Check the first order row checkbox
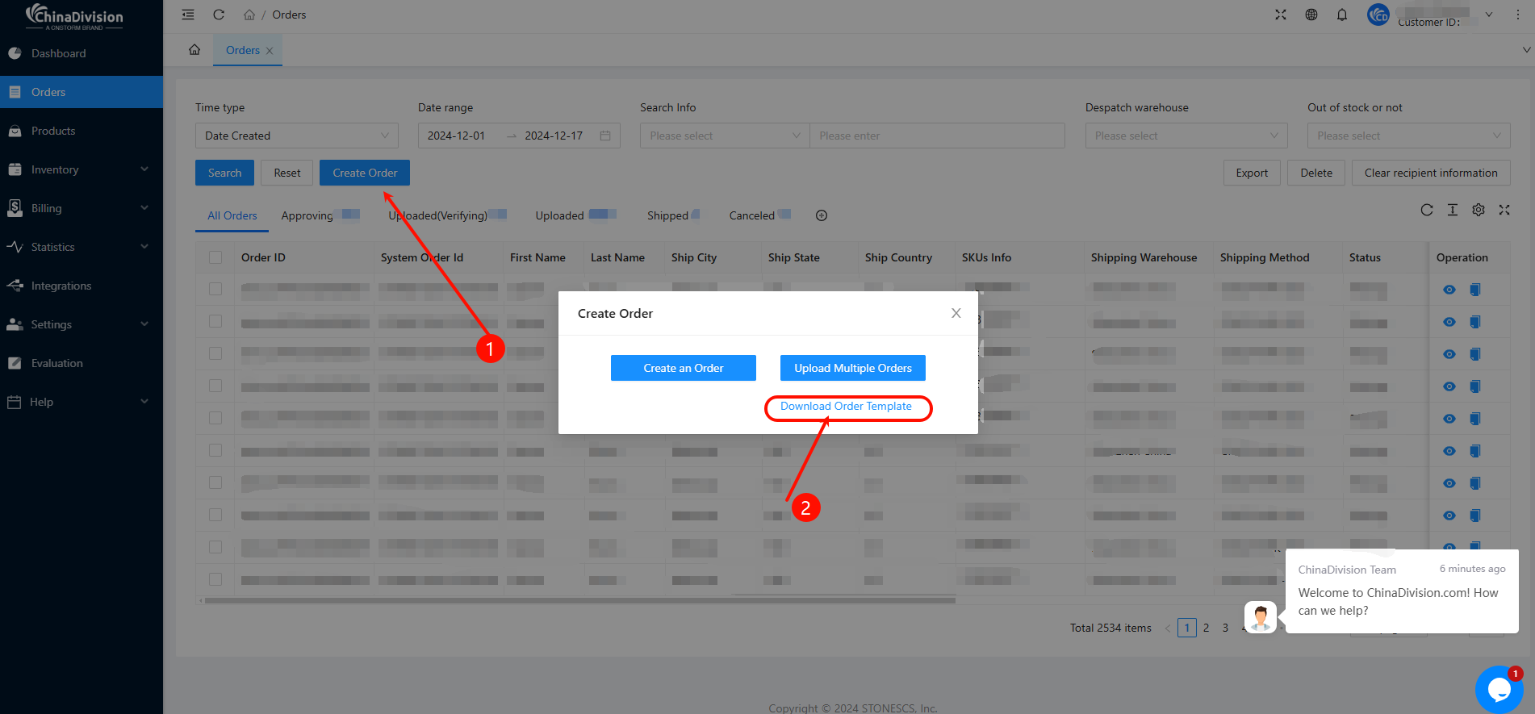The image size is (1535, 714). tap(215, 289)
